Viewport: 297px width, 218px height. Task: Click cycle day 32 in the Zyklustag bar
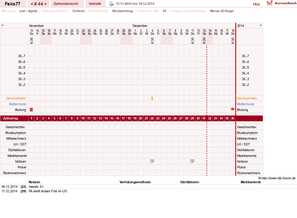(x=210, y=118)
